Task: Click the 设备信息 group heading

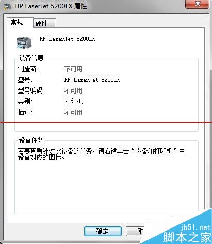Action: click(31, 58)
